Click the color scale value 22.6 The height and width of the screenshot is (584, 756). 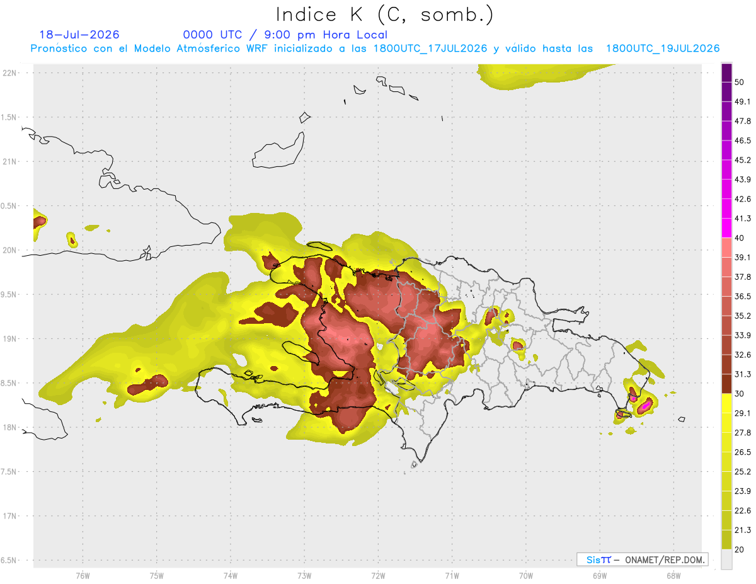[743, 511]
